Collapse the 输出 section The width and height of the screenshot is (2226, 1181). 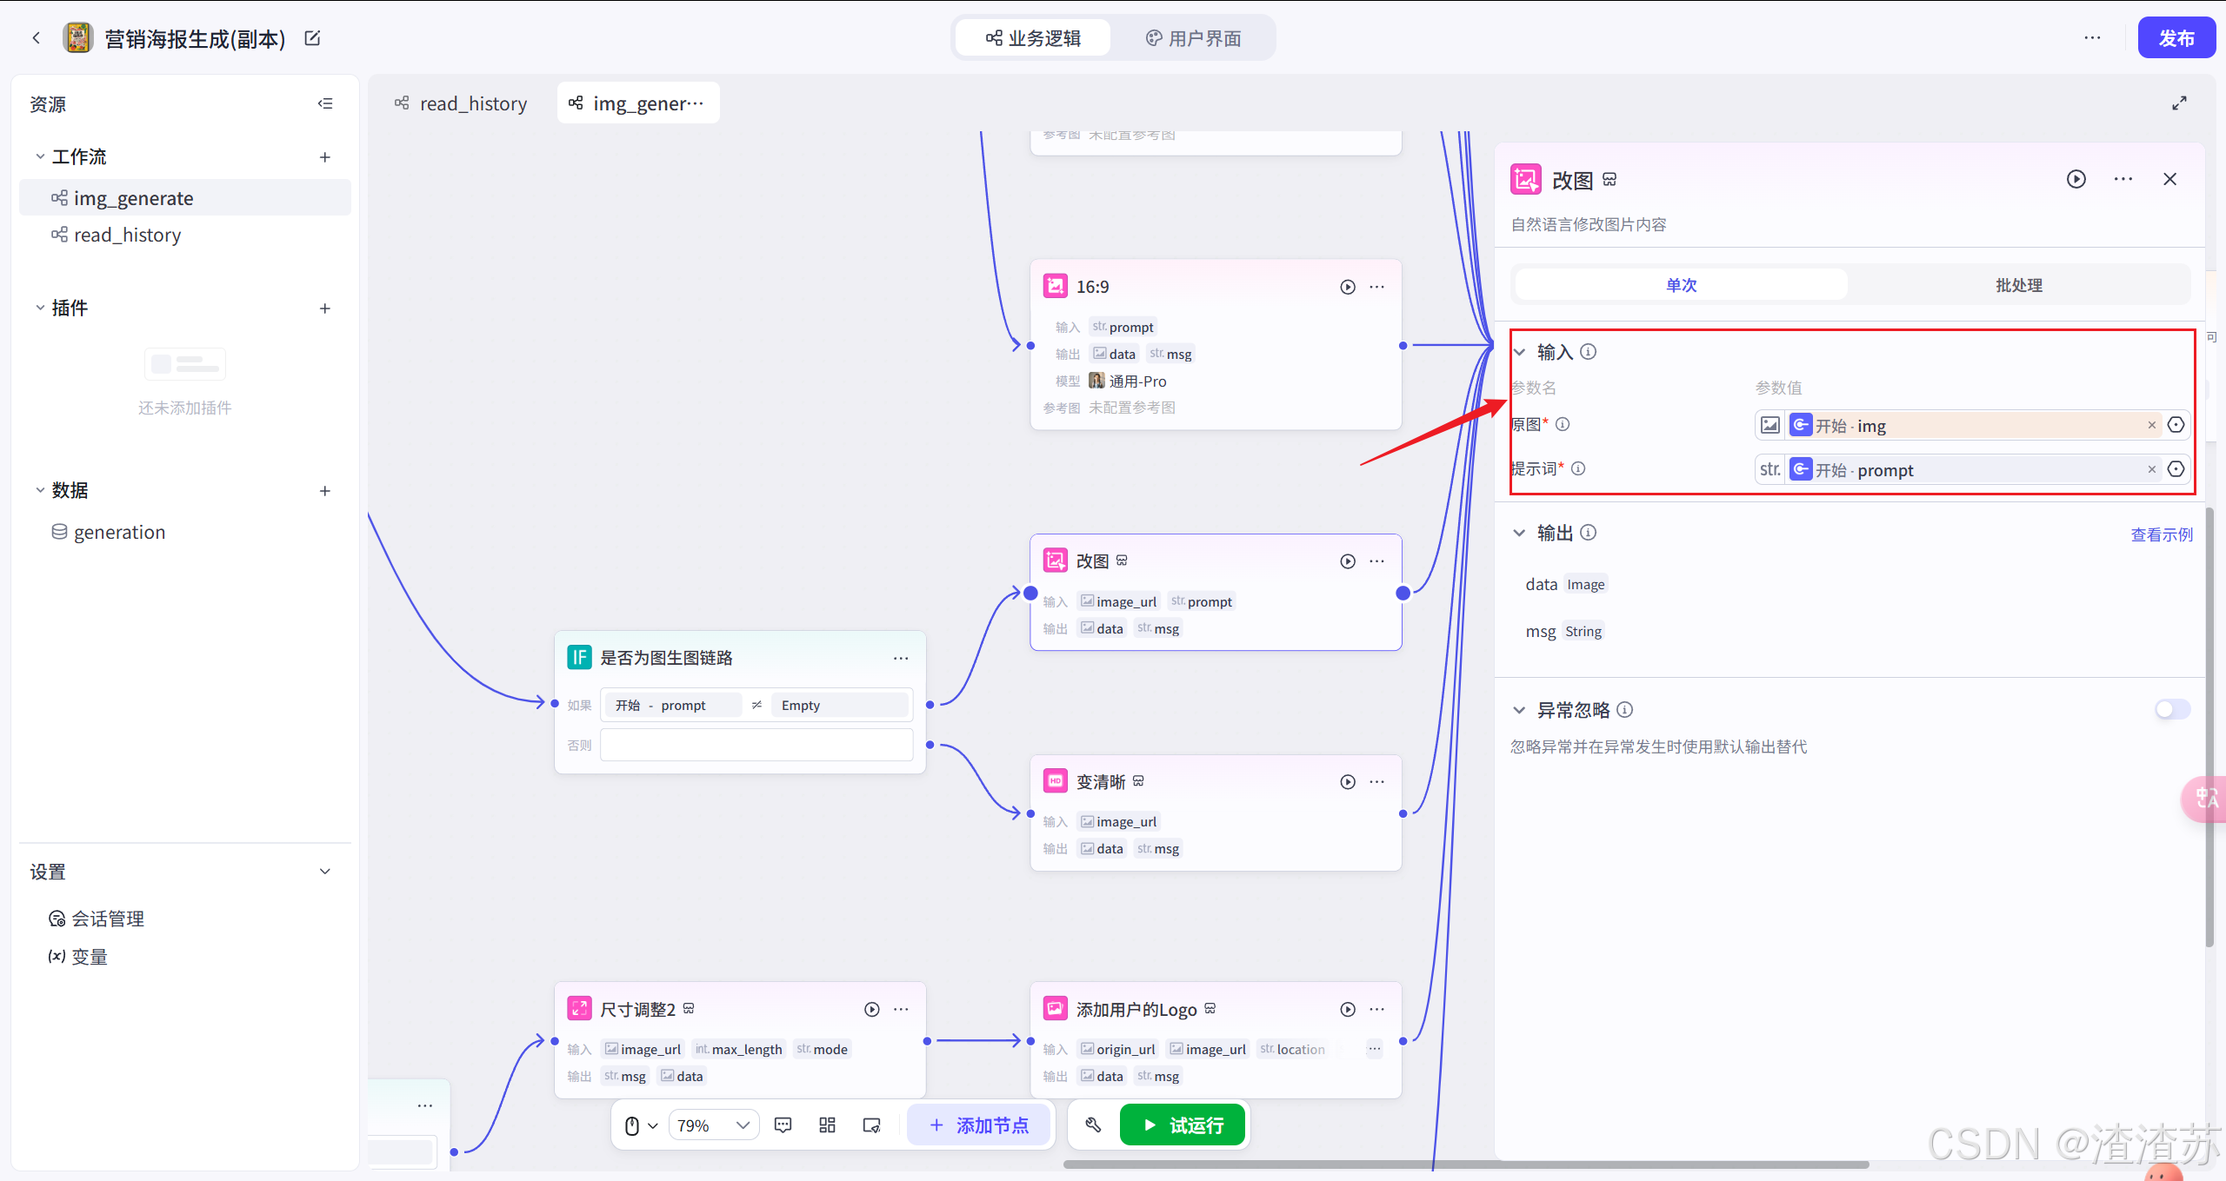(1519, 533)
